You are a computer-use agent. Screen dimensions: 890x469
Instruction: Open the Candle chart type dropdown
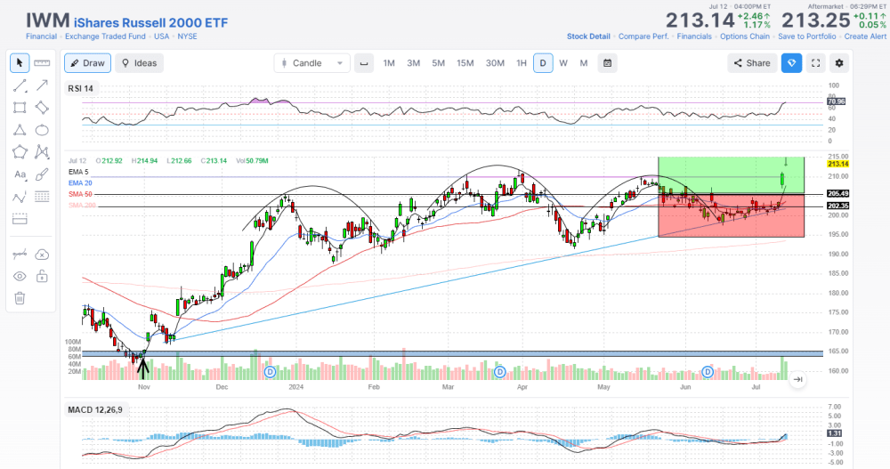[x=311, y=63]
